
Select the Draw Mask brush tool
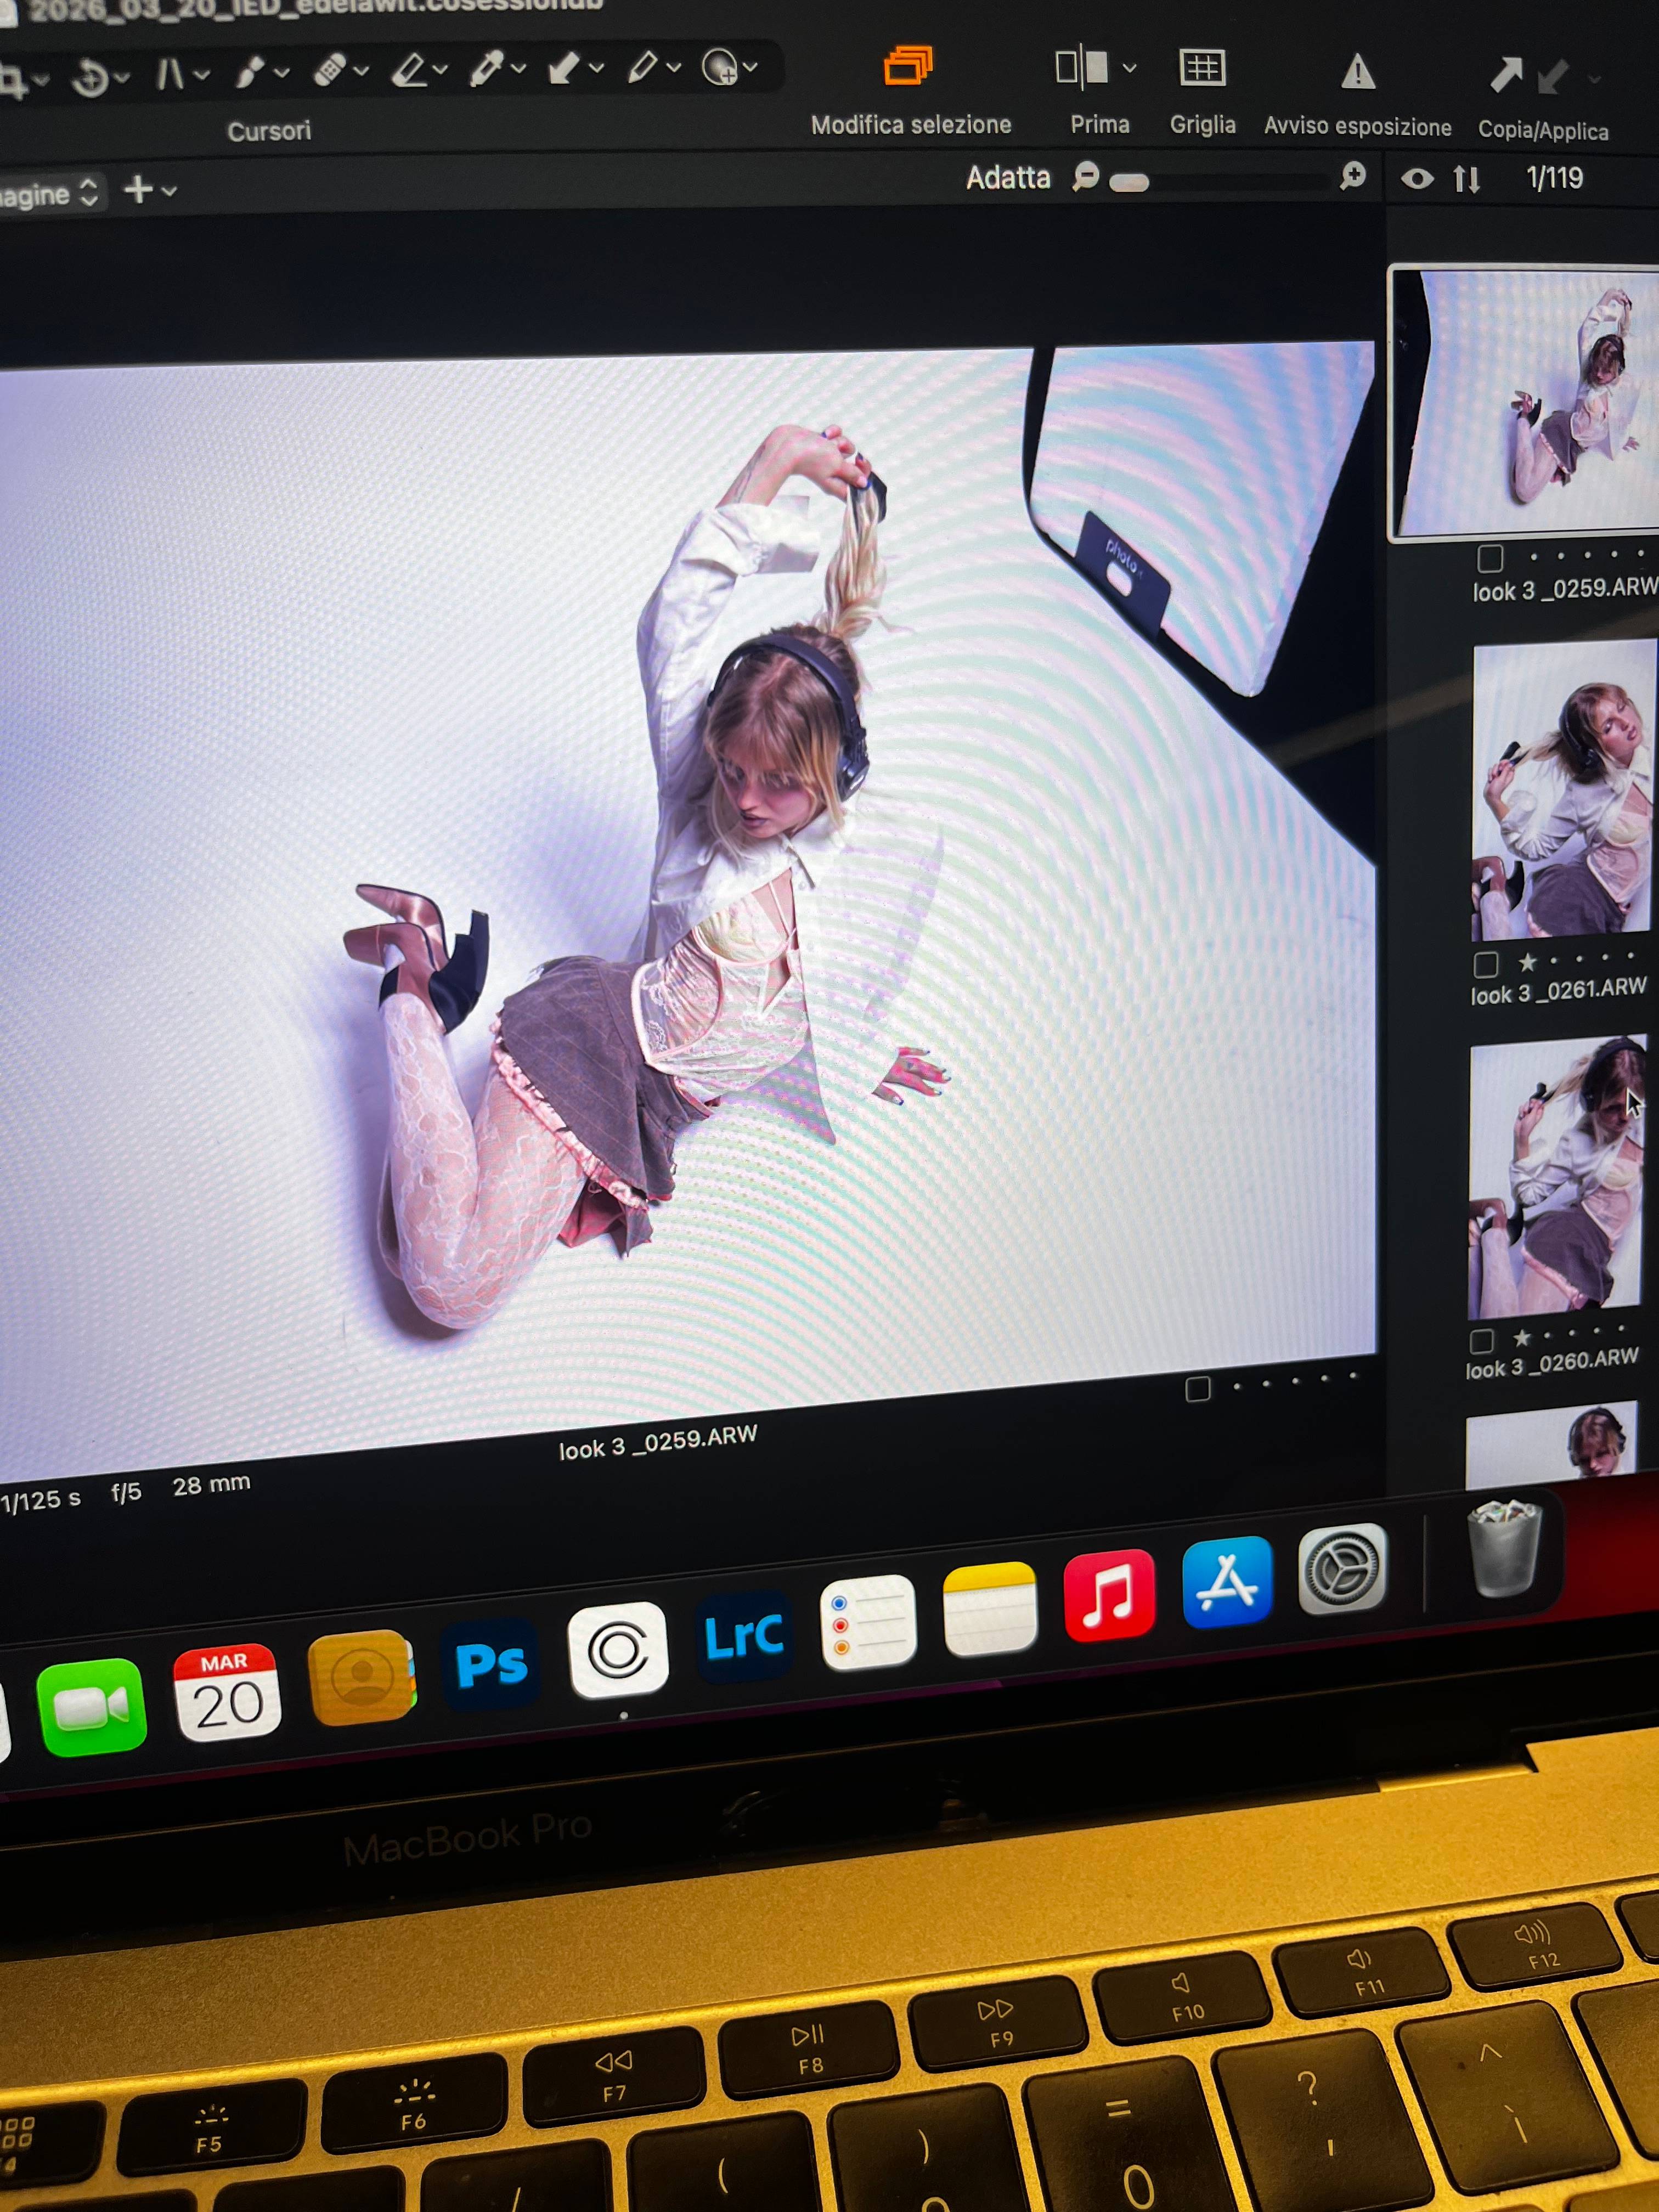point(249,72)
